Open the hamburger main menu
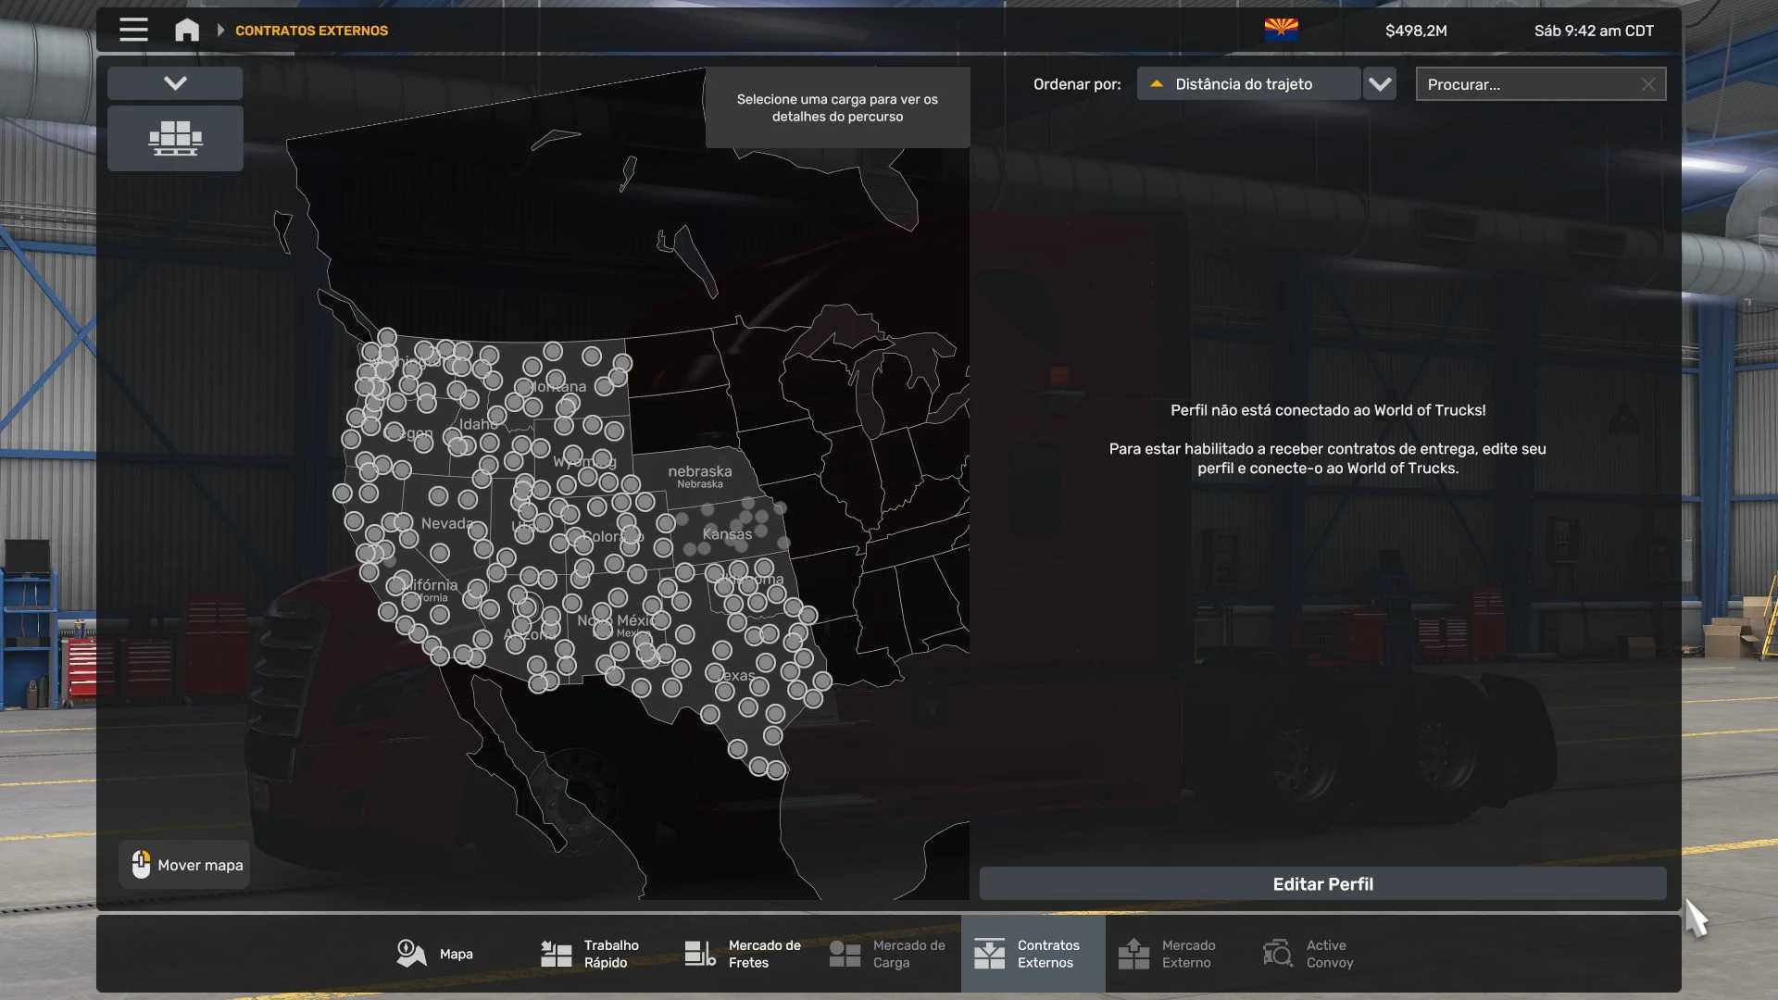The height and width of the screenshot is (1000, 1778). click(x=133, y=30)
